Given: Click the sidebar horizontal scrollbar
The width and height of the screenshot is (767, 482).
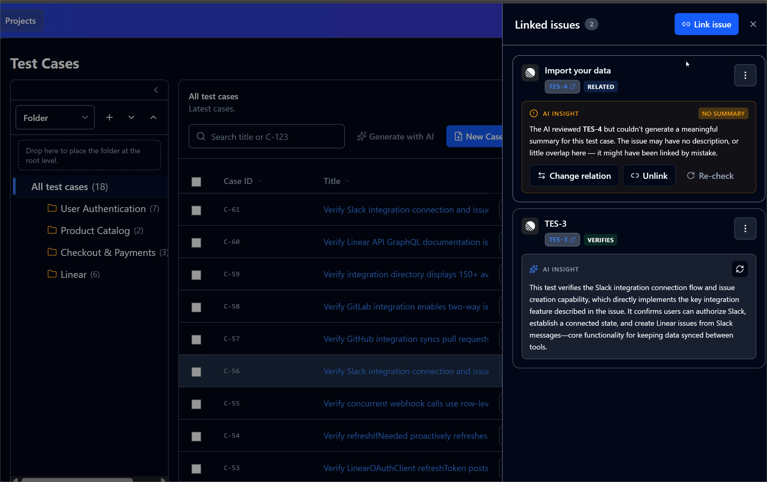Looking at the screenshot, I should 77,480.
